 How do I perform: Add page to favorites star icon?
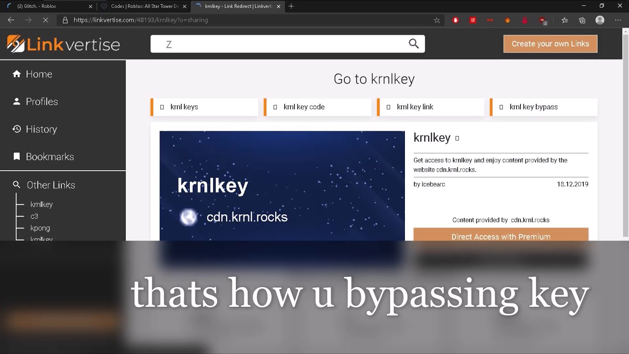coord(437,20)
